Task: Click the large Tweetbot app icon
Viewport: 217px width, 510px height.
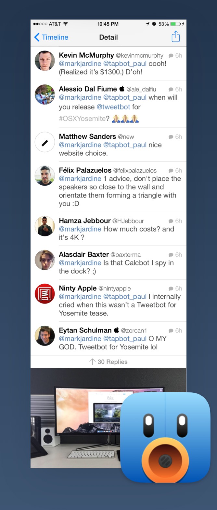Action: coord(165,437)
